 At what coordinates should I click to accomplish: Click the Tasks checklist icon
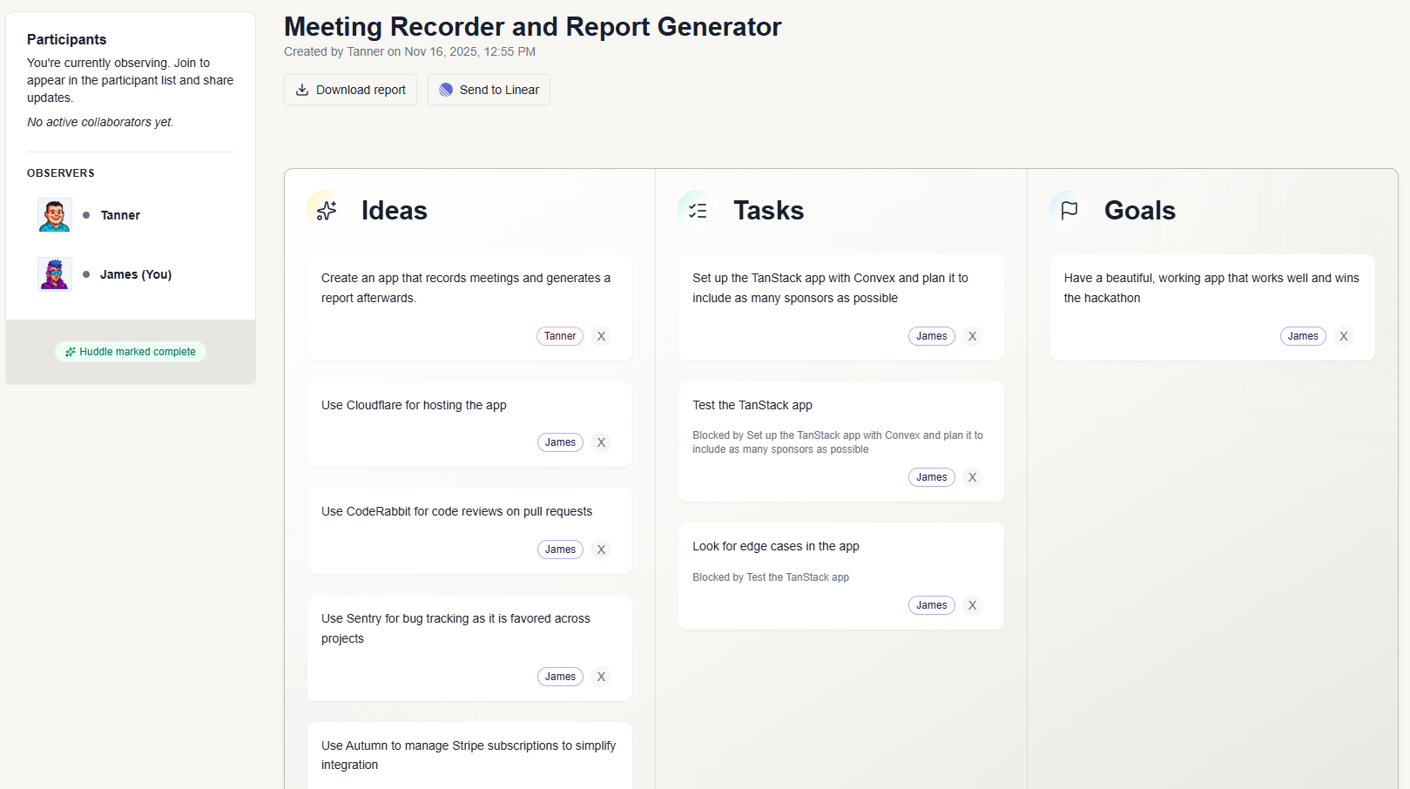(698, 211)
